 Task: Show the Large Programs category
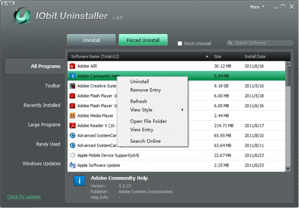[44, 125]
